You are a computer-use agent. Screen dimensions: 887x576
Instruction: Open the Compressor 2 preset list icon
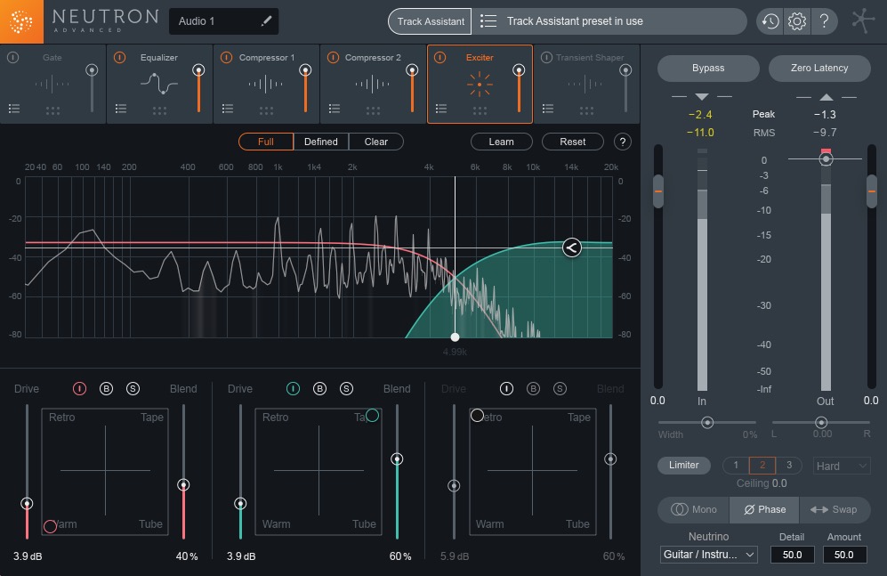[x=335, y=109]
